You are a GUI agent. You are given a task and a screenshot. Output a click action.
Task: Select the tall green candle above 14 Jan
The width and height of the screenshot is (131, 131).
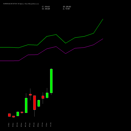[51, 81]
